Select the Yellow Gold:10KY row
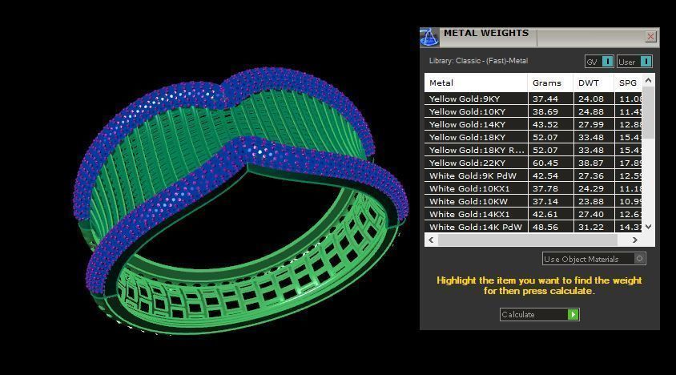The width and height of the screenshot is (676, 375). 533,111
